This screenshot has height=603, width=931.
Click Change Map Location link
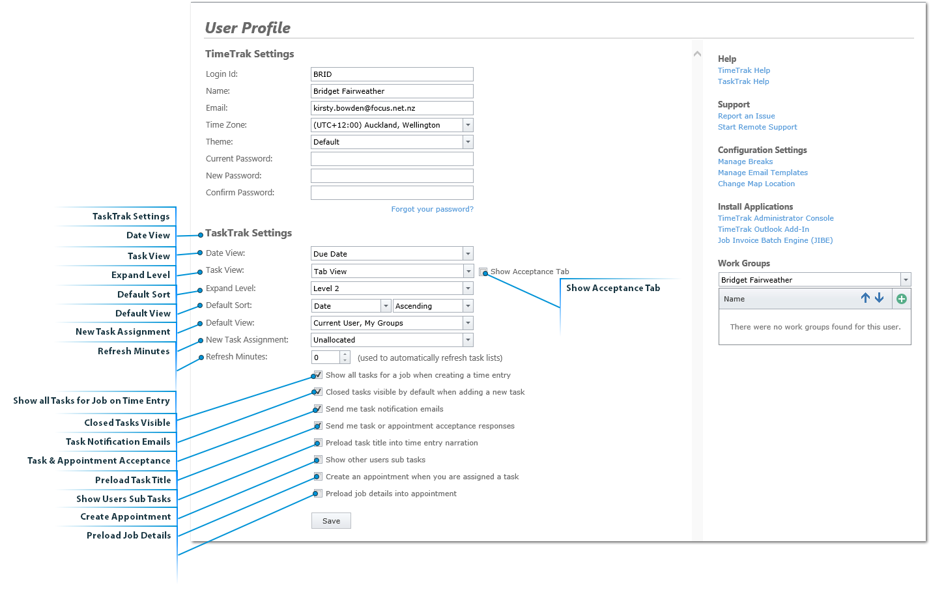pyautogui.click(x=756, y=184)
